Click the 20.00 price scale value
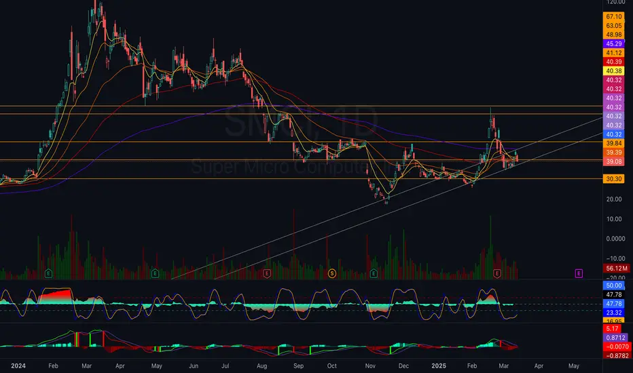633x373 pixels. (613, 199)
